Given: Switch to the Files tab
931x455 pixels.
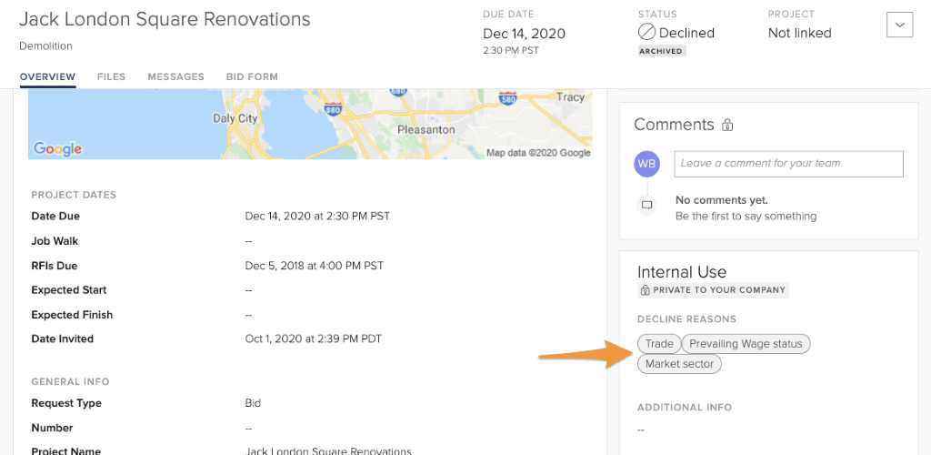Looking at the screenshot, I should coord(111,77).
